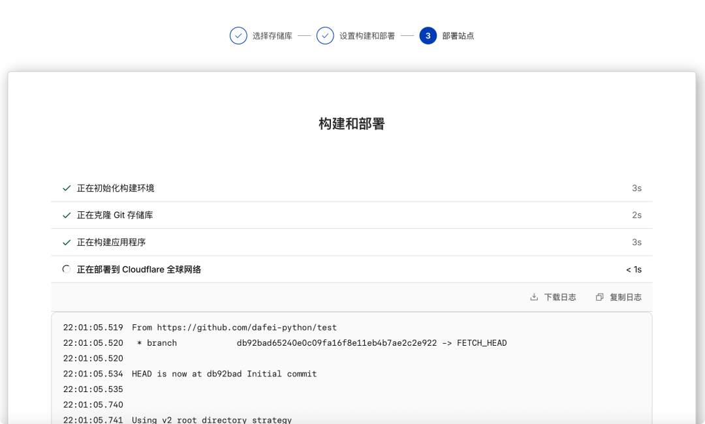This screenshot has height=424, width=705.
Task: Click the 3s duration of 正在初始化构建环境
Action: tap(636, 189)
